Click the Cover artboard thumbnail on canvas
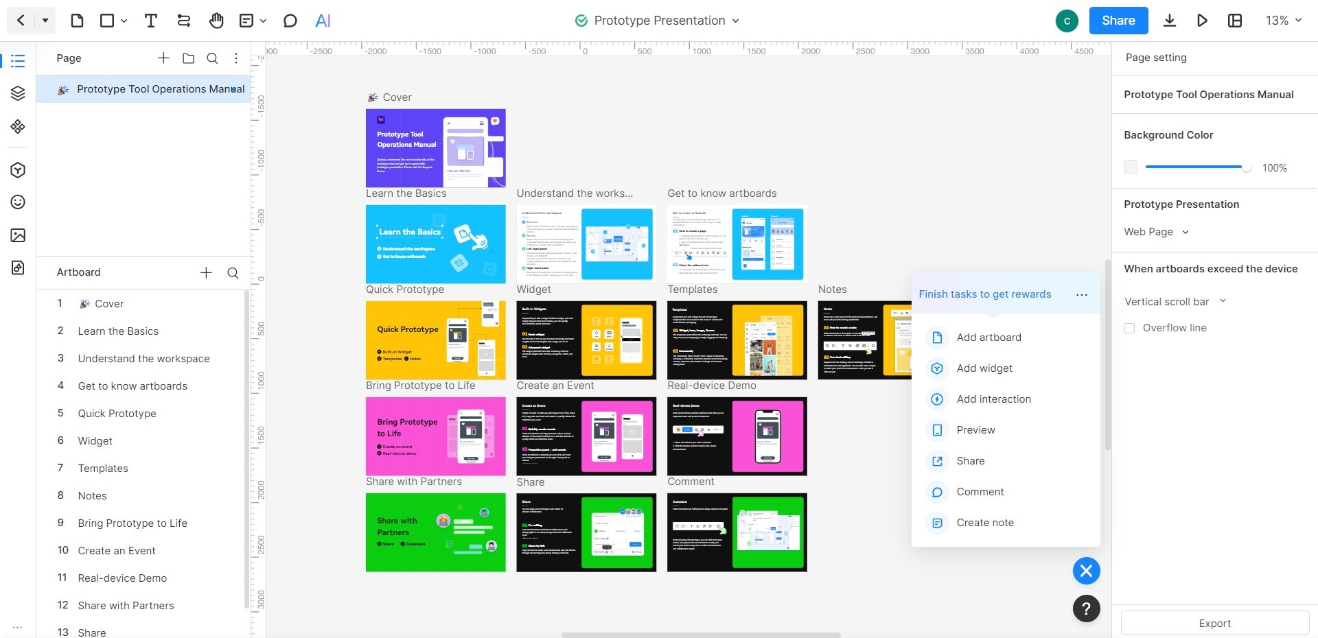The image size is (1318, 638). pyautogui.click(x=436, y=148)
